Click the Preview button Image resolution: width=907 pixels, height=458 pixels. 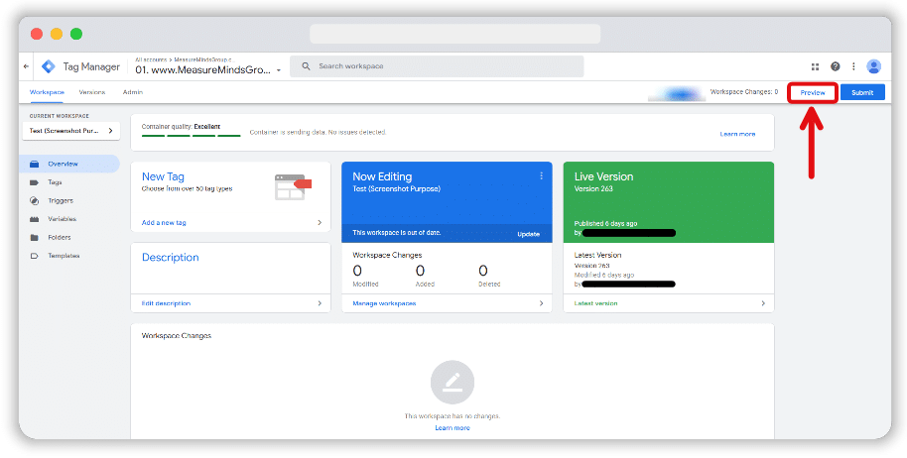point(812,92)
